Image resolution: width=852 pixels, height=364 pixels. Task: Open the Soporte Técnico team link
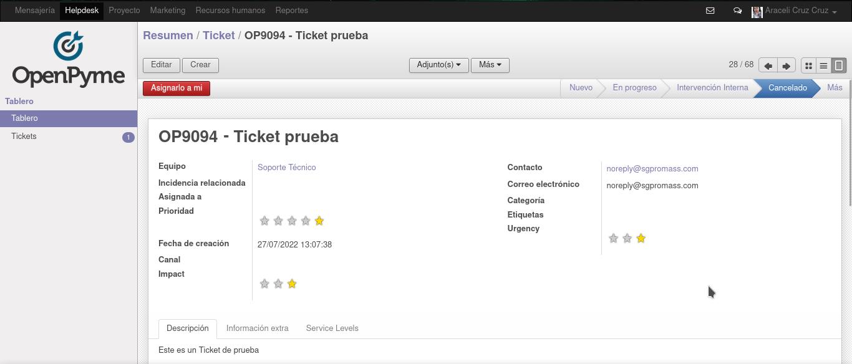coord(287,167)
